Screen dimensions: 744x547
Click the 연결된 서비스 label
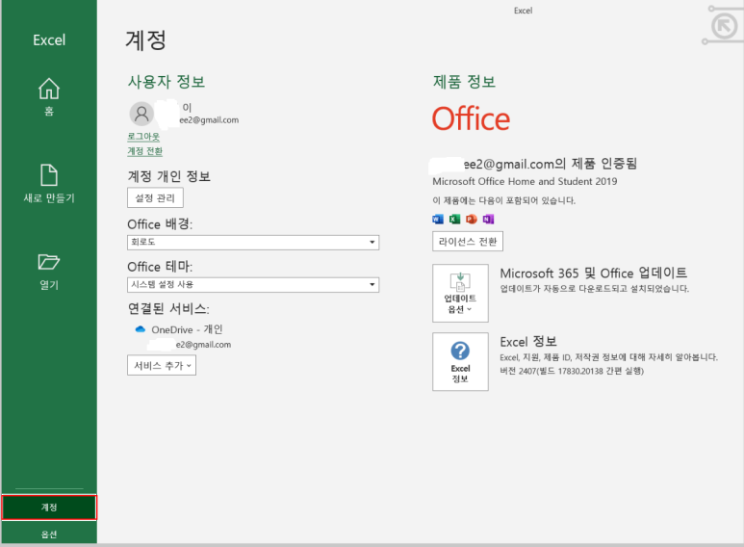168,308
